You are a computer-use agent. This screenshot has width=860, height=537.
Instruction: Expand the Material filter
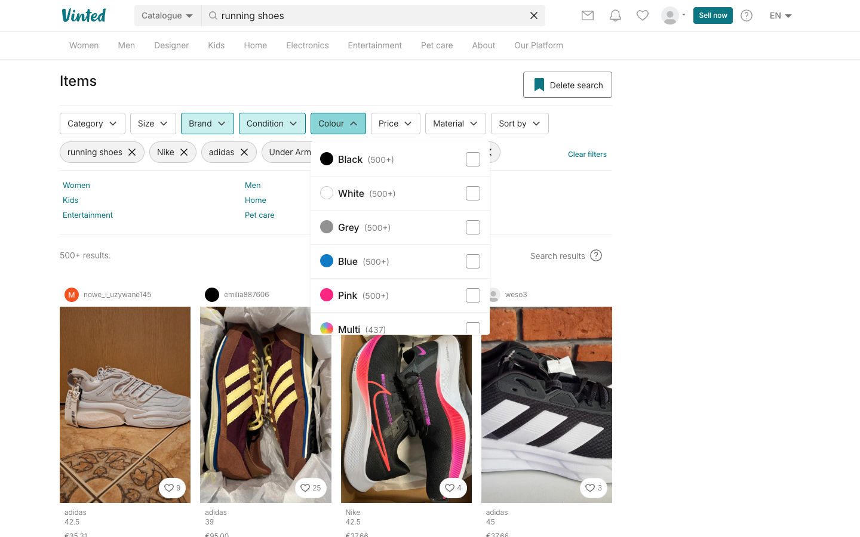click(x=456, y=124)
